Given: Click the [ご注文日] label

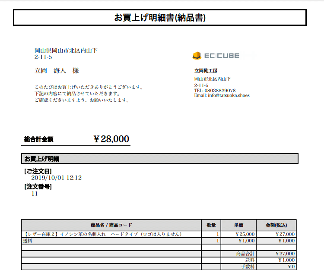Looking at the screenshot, I should 38,171.
